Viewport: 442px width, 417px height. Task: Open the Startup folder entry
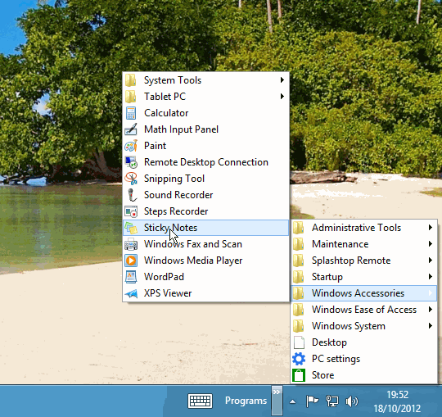pos(363,277)
